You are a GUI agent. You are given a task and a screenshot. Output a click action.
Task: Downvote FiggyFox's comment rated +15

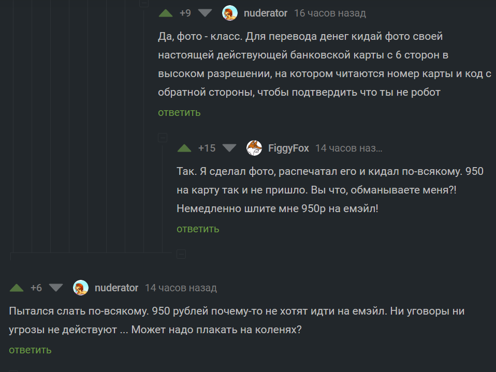coord(229,148)
